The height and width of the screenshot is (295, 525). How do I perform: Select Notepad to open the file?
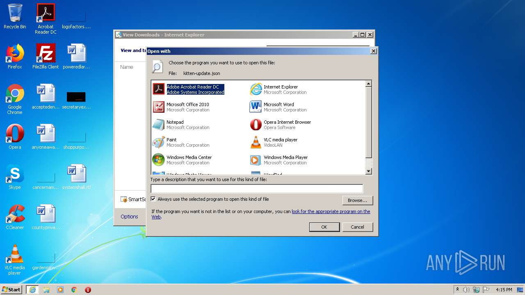pos(181,125)
